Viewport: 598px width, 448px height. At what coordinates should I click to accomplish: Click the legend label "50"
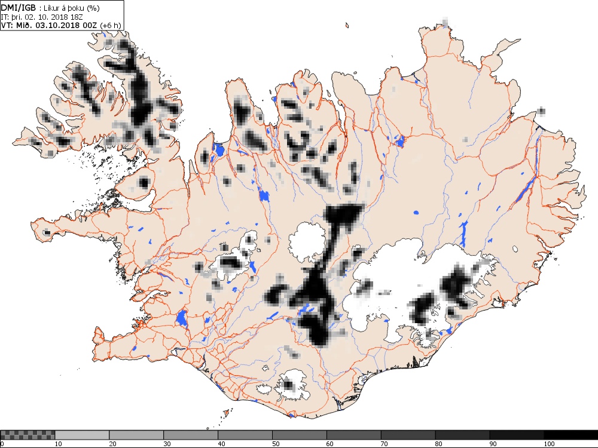(x=276, y=444)
